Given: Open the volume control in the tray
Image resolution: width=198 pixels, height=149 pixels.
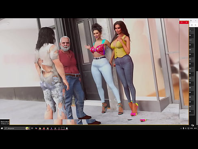Looking at the screenshot, I should click(186, 128).
